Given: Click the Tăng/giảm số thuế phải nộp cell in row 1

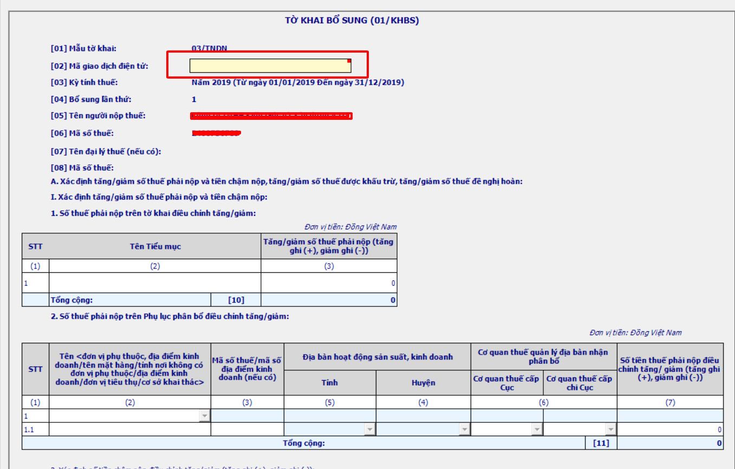Looking at the screenshot, I should pyautogui.click(x=329, y=283).
